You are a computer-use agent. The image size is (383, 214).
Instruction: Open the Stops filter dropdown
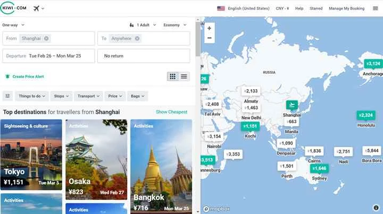[62, 96]
